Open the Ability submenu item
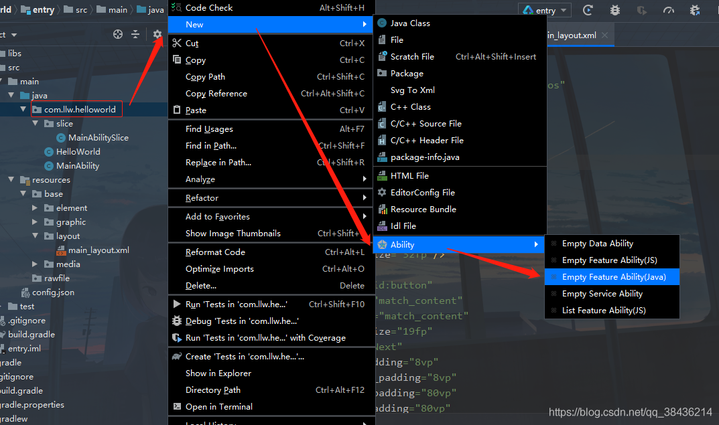Image resolution: width=719 pixels, height=425 pixels. click(458, 244)
